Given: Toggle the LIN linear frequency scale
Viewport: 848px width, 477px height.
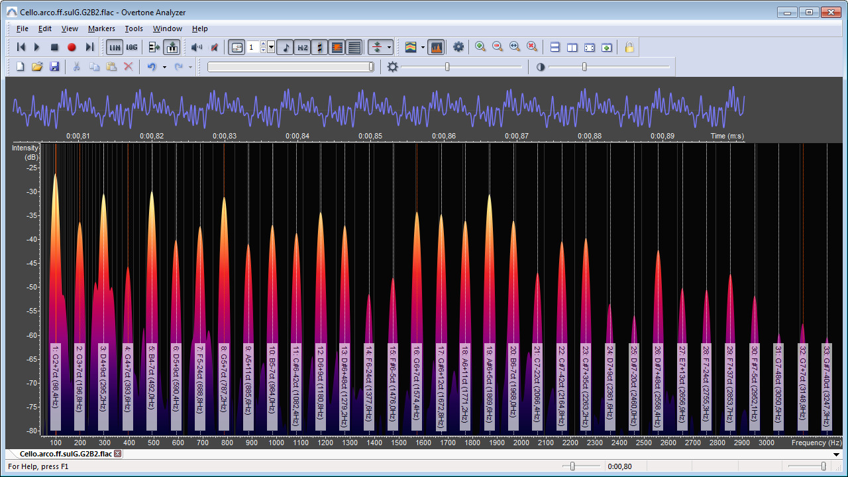Looking at the screenshot, I should click(x=115, y=47).
